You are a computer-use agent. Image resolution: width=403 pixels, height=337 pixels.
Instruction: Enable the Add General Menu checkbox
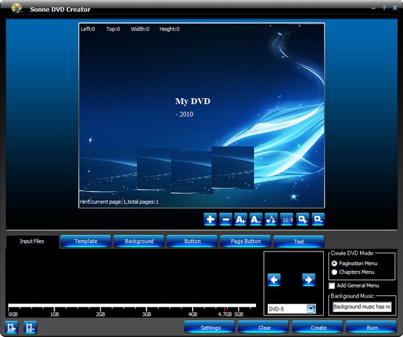point(332,286)
